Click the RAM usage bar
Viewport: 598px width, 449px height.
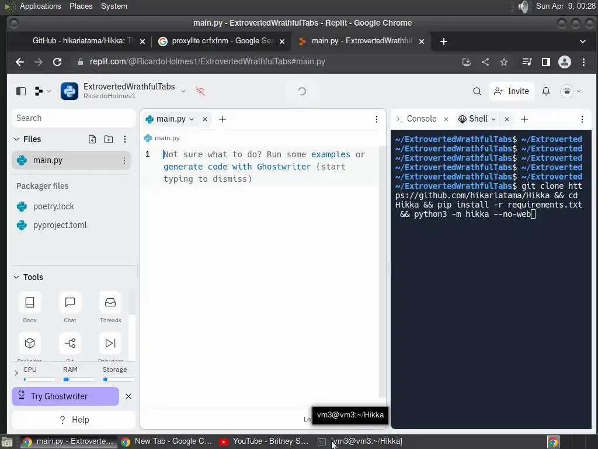(79, 379)
